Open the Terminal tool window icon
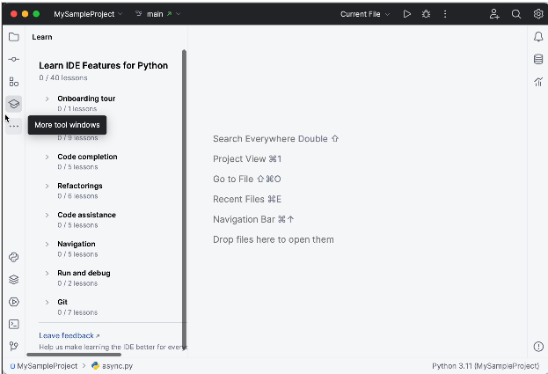 pos(13,325)
